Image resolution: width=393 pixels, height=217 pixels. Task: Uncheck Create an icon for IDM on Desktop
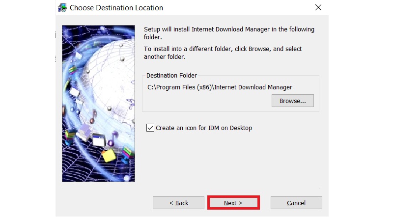(150, 128)
